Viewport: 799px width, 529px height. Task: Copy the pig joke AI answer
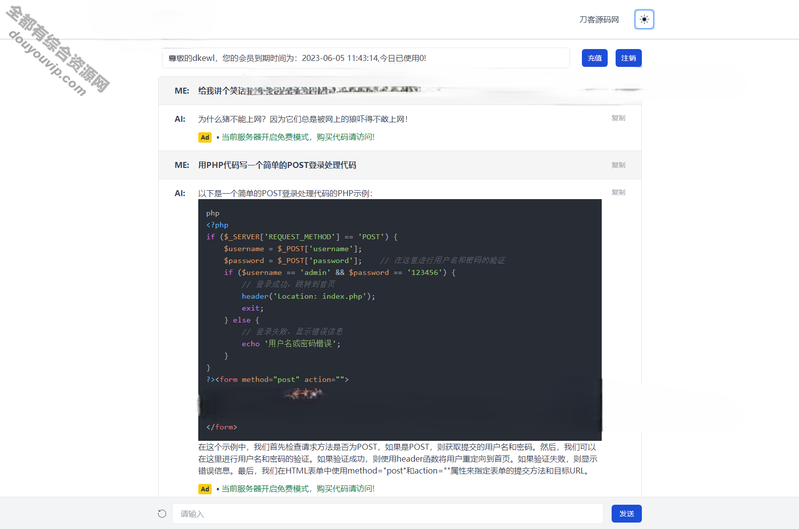tap(618, 118)
